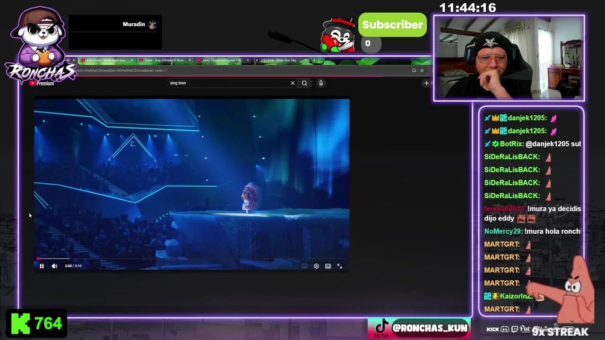605x340 pixels.
Task: Close the 'Kim Carnes - Bette Davis Eyes' tab
Action: (x=132, y=60)
